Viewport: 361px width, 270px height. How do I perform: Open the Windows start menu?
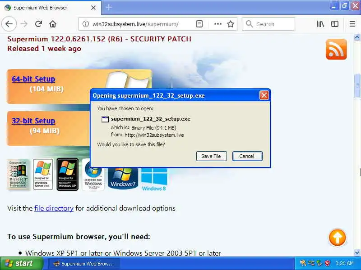click(22, 263)
